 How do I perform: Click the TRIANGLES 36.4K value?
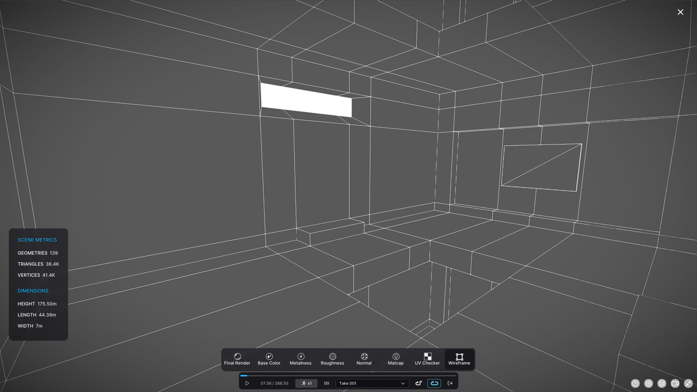[38, 264]
